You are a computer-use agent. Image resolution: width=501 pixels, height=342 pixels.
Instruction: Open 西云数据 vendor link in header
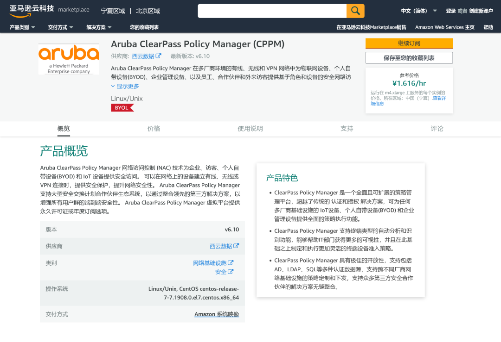pos(143,56)
